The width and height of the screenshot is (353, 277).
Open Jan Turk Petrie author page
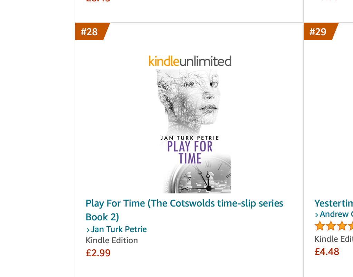[x=119, y=229]
